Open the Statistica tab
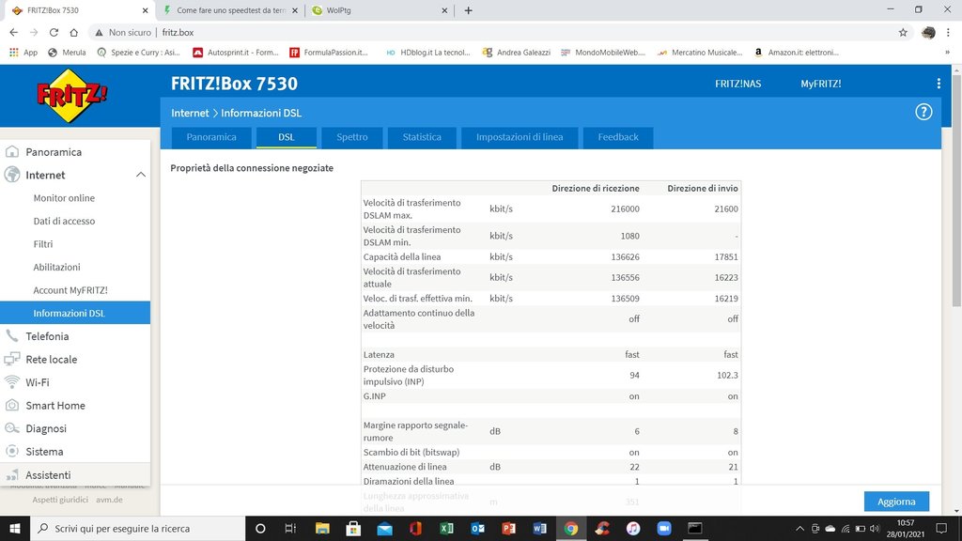962x541 pixels. click(422, 137)
